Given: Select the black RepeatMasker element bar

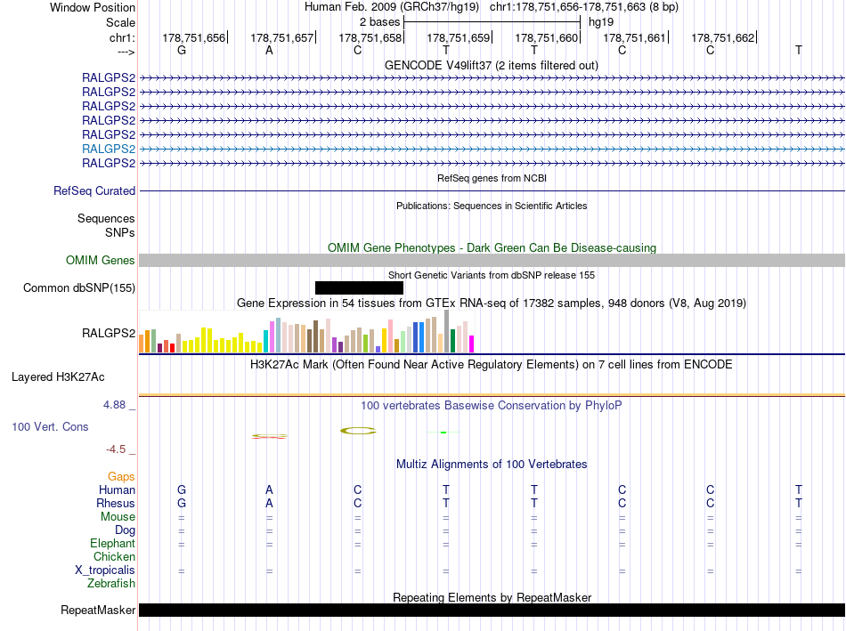Looking at the screenshot, I should click(x=492, y=610).
